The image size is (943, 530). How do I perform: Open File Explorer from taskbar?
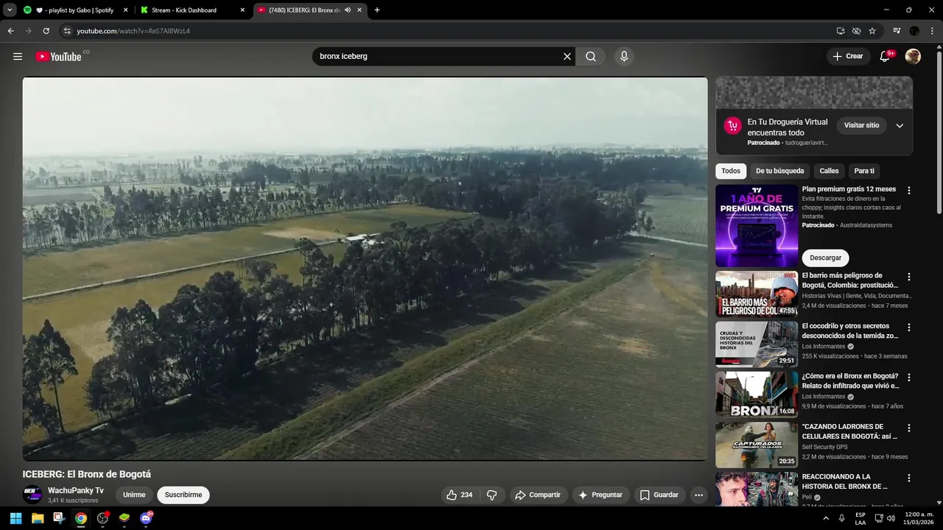pos(38,518)
